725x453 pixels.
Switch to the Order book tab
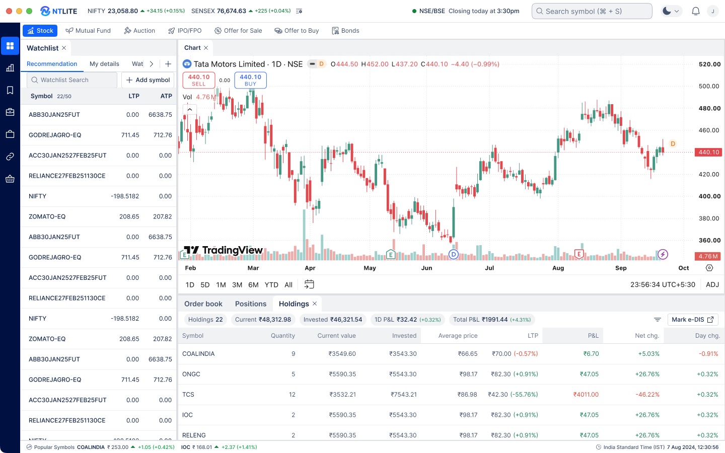point(203,304)
